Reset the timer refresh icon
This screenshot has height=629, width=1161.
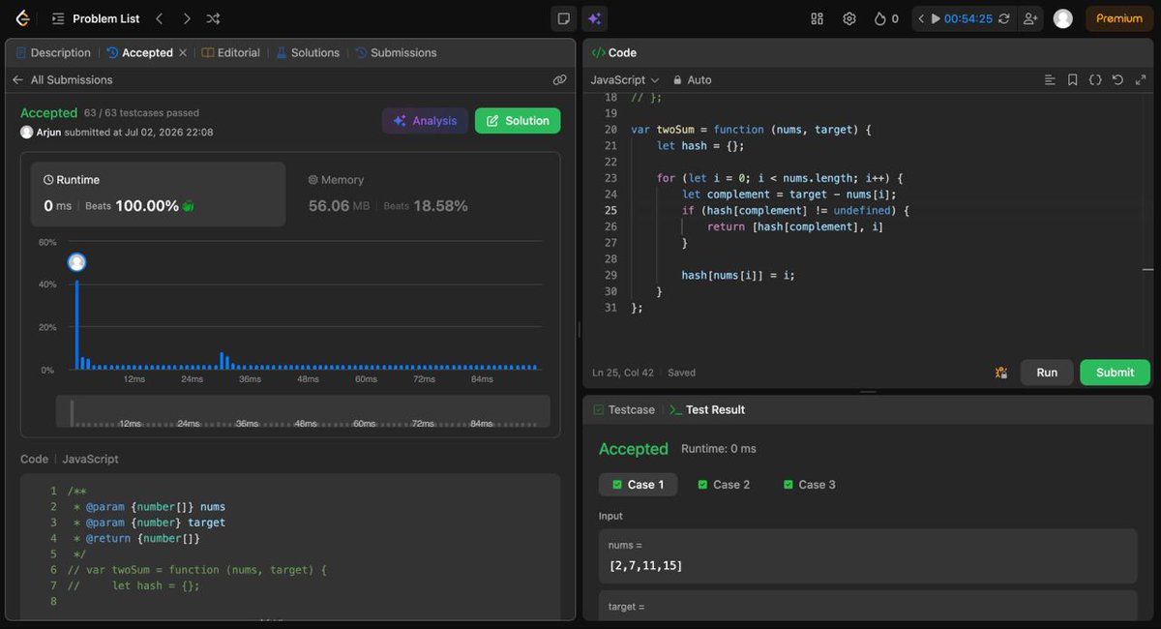click(x=1003, y=18)
